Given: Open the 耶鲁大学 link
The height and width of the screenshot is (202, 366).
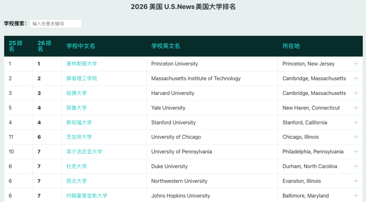Looking at the screenshot, I should [x=76, y=107].
